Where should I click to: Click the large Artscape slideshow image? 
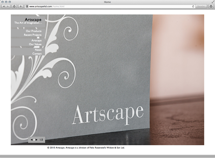click(x=108, y=80)
